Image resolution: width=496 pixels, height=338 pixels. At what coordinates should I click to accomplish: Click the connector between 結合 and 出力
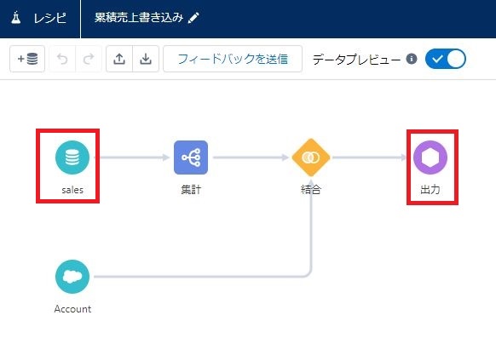[x=369, y=158]
